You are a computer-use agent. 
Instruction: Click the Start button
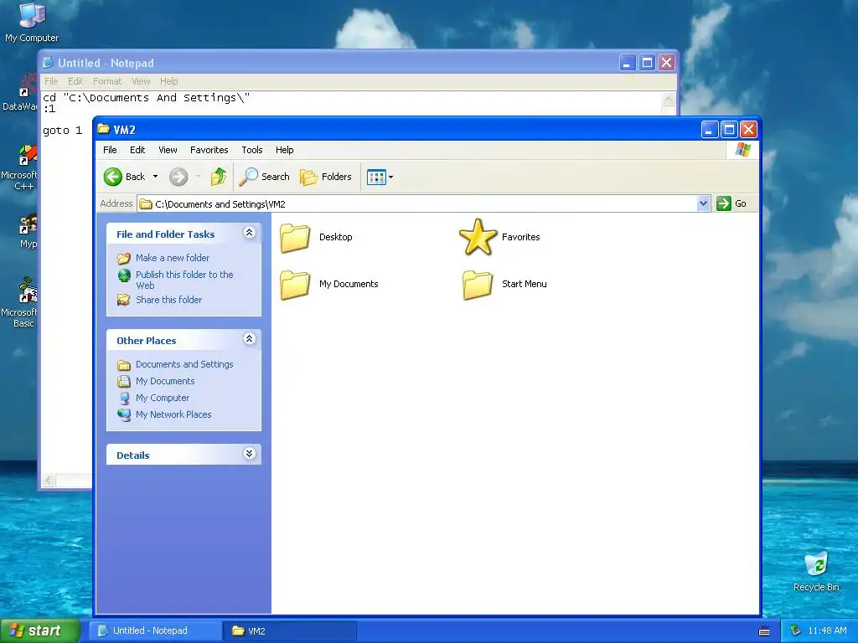point(39,630)
